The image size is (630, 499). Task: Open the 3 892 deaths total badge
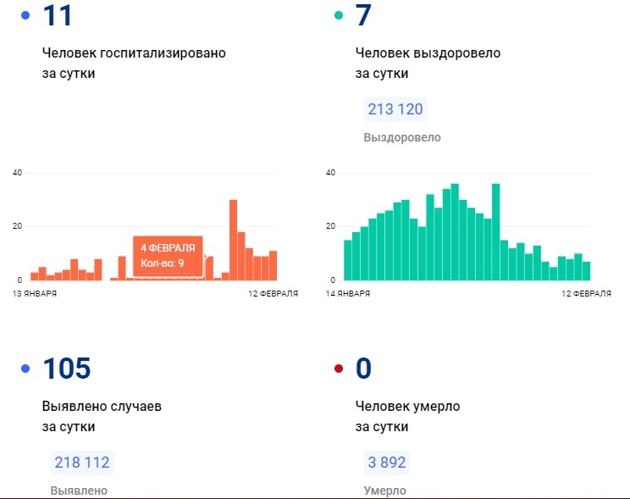point(386,463)
